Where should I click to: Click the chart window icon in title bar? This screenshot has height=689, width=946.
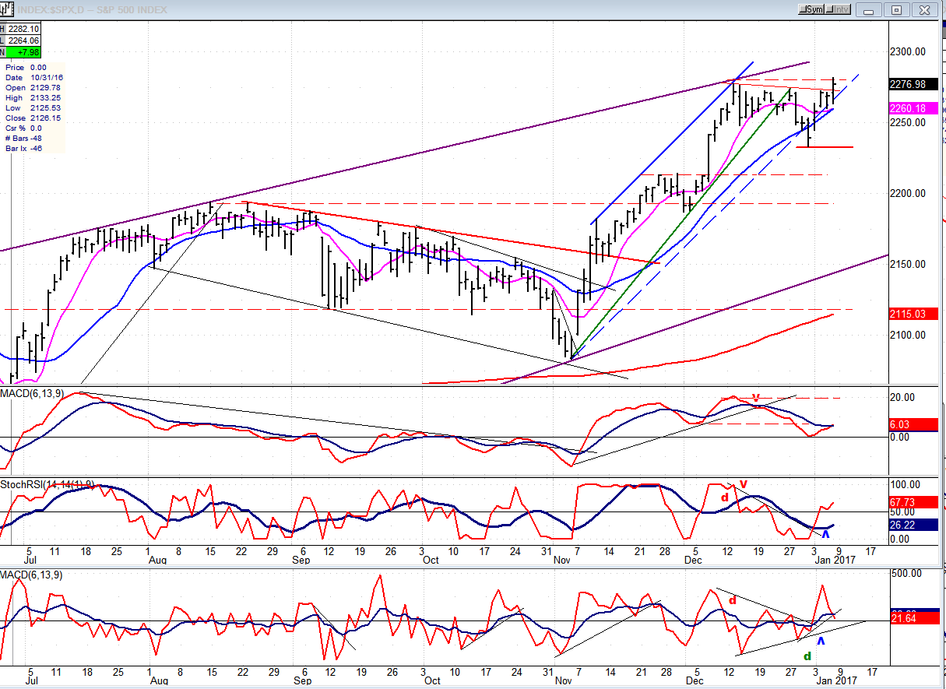tap(6, 9)
